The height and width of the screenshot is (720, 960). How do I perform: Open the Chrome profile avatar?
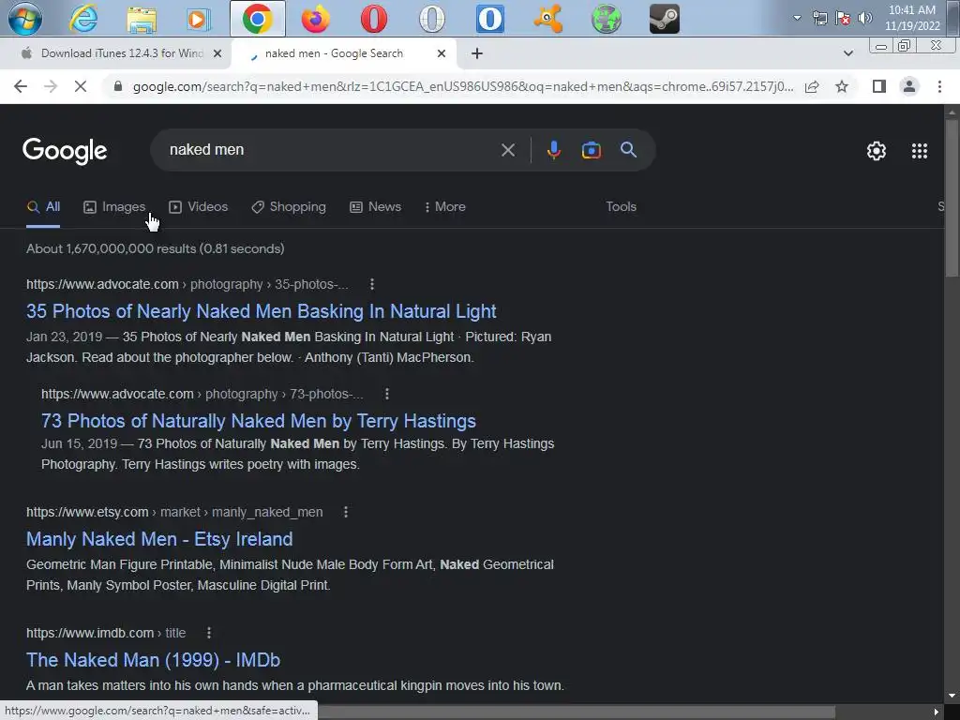point(909,86)
